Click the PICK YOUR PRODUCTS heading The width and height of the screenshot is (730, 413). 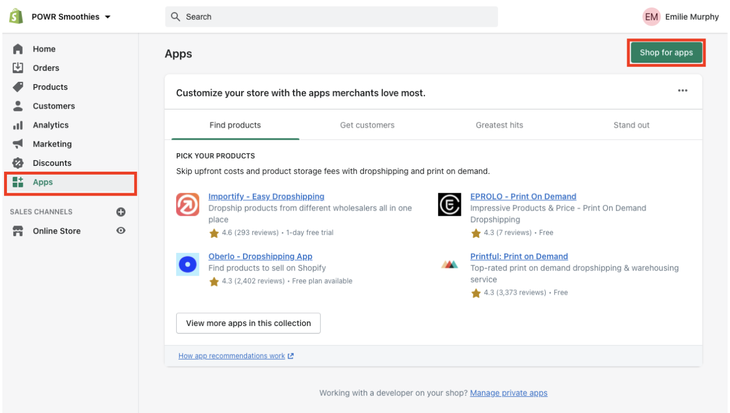point(216,156)
